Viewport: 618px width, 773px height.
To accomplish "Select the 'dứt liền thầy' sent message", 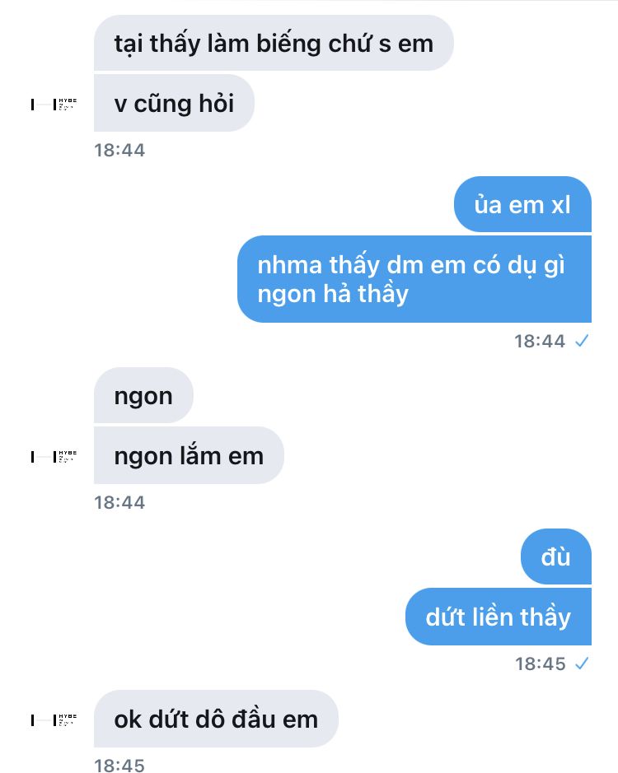I will point(498,617).
